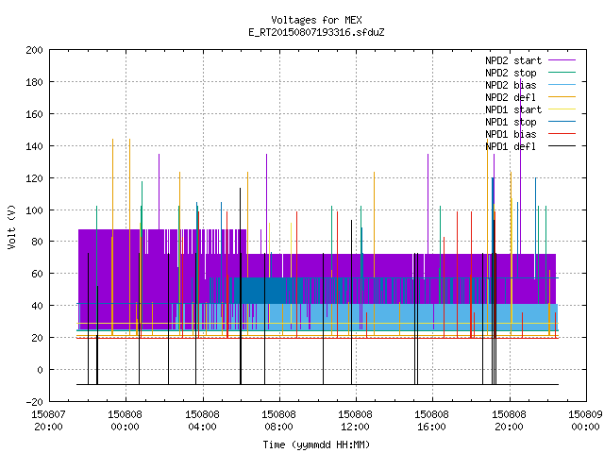Click the Volt (V) axis label

click(x=11, y=226)
